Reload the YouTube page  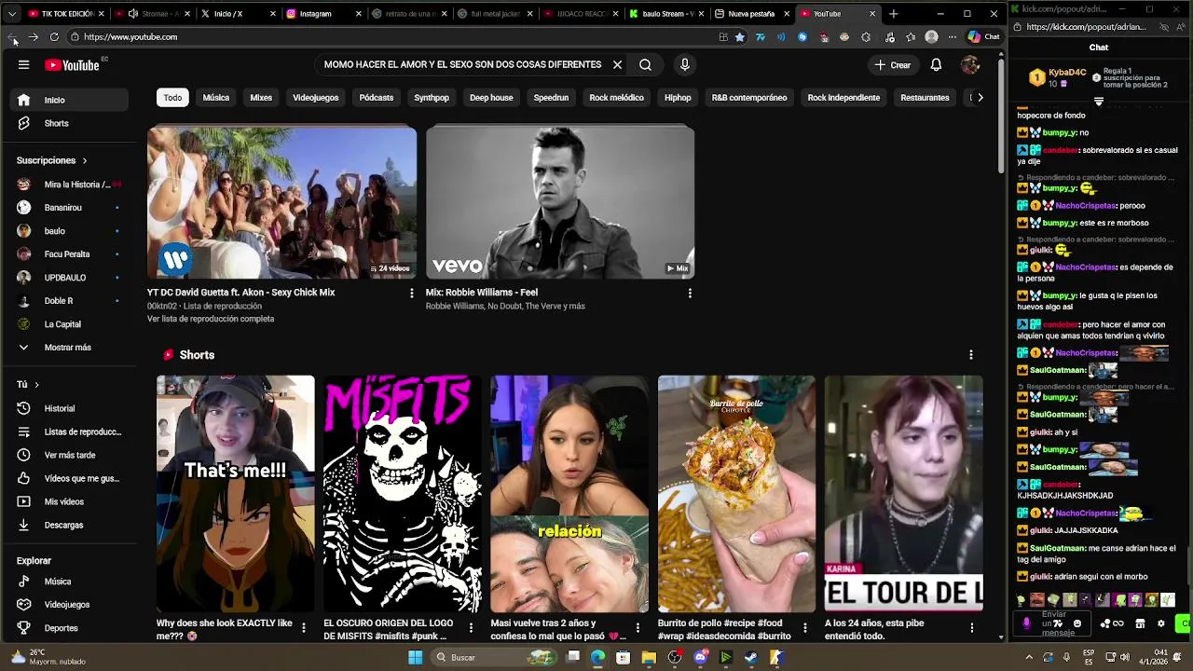(x=54, y=37)
